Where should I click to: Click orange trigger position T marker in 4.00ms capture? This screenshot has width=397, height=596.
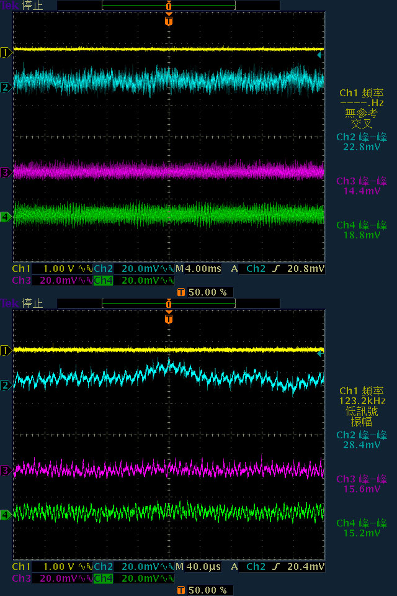point(169,20)
